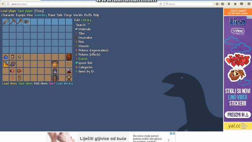Switch to Library panel mode
The width and height of the screenshot is (252, 142).
click(86, 20)
